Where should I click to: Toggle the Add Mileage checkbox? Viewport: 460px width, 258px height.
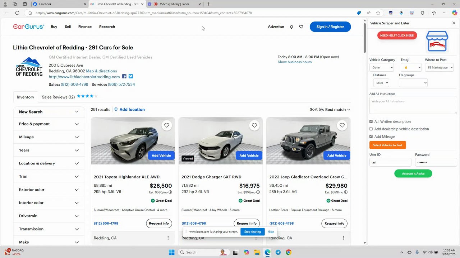pyautogui.click(x=371, y=137)
